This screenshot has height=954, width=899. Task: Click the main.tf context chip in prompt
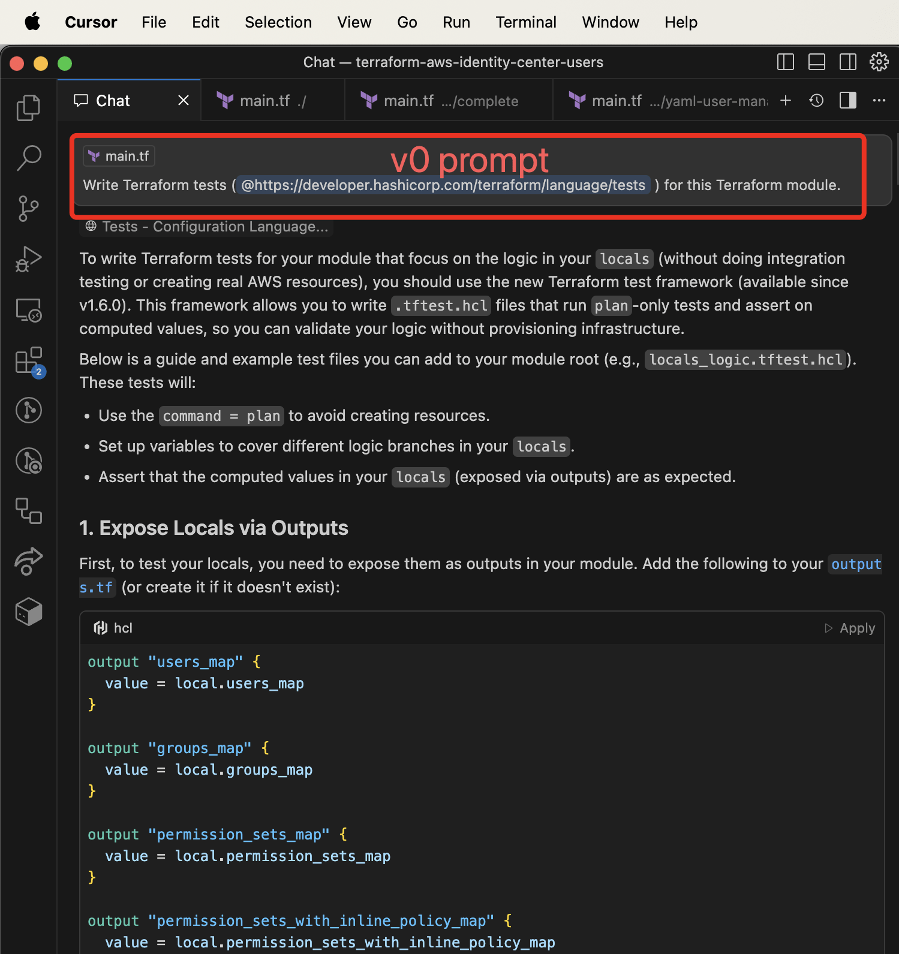[119, 156]
